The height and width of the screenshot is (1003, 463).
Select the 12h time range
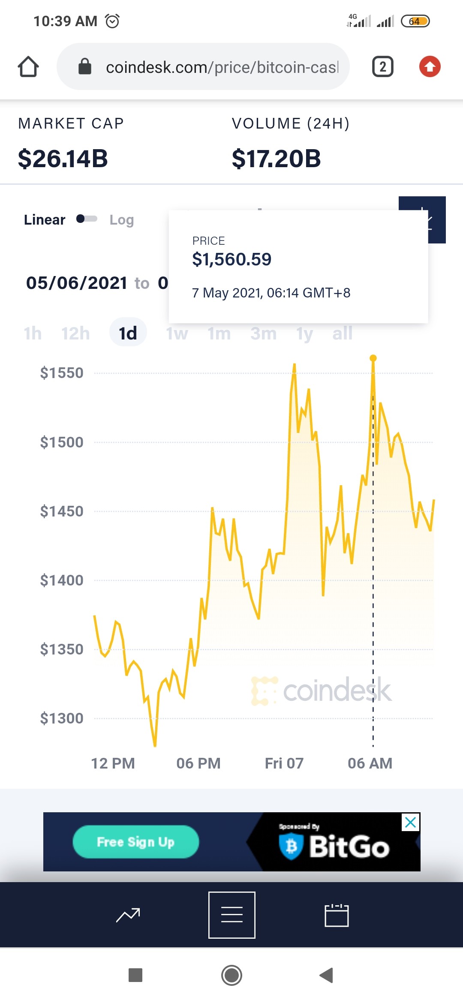point(75,333)
